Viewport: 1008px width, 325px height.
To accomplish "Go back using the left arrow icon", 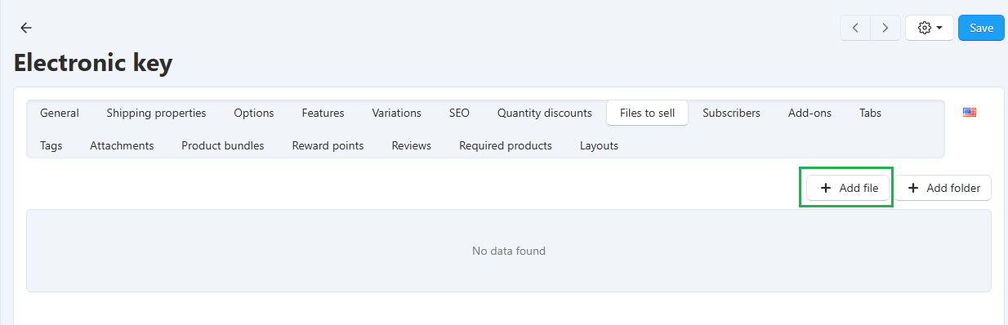I will [x=26, y=28].
